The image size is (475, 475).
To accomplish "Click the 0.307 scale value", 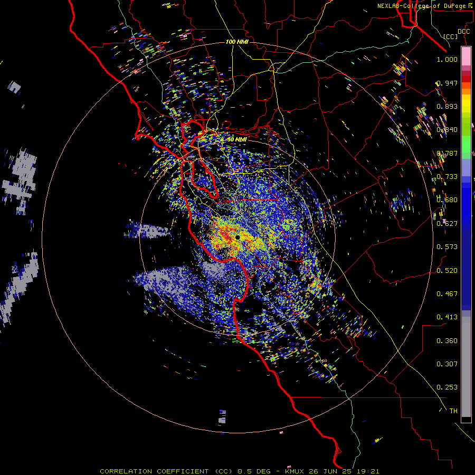I will coord(447,364).
